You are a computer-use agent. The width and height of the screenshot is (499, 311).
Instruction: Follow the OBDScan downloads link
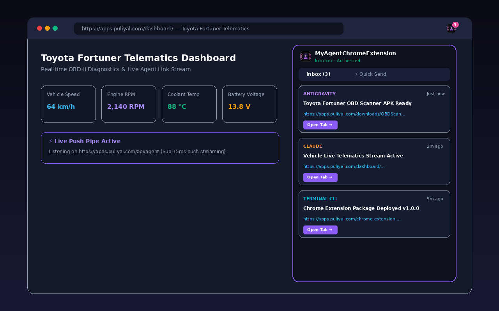click(x=354, y=114)
